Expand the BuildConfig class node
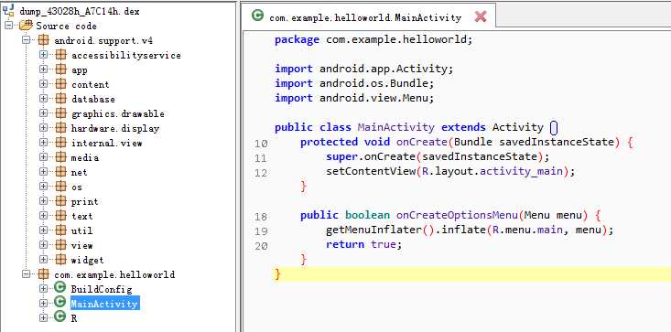671x332 pixels. tap(43, 288)
